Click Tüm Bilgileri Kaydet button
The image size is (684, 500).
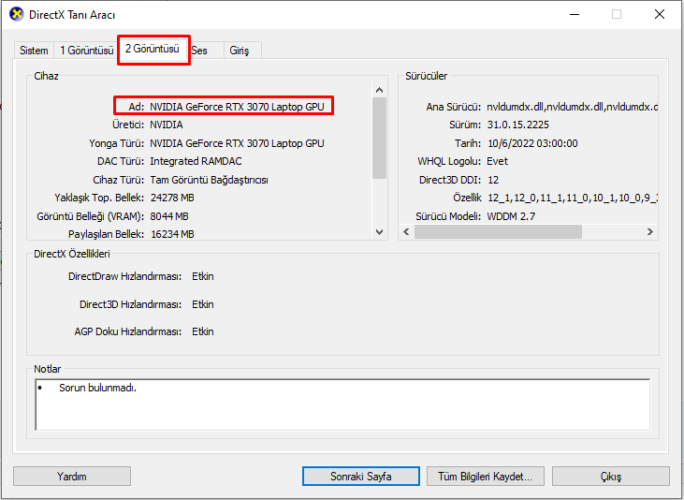tap(485, 476)
